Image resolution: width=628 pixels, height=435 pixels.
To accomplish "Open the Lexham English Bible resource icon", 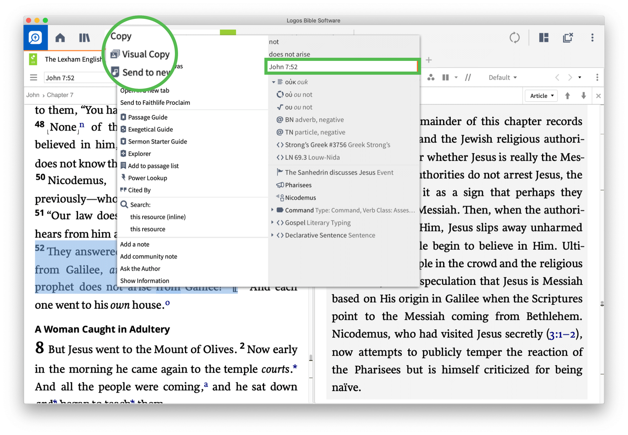I will coord(33,59).
